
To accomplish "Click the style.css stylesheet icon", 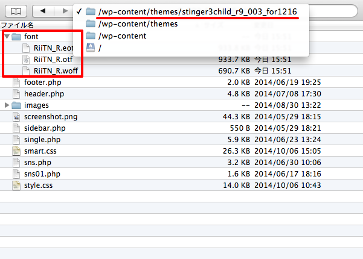I will coord(16,186).
